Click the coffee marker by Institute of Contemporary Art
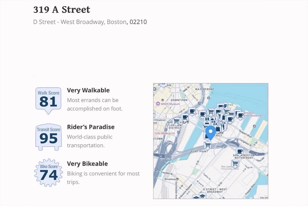Screen dimensions: 308x206 (x=240, y=115)
